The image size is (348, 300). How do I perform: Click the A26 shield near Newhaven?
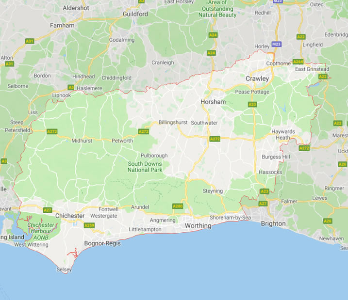point(328,221)
